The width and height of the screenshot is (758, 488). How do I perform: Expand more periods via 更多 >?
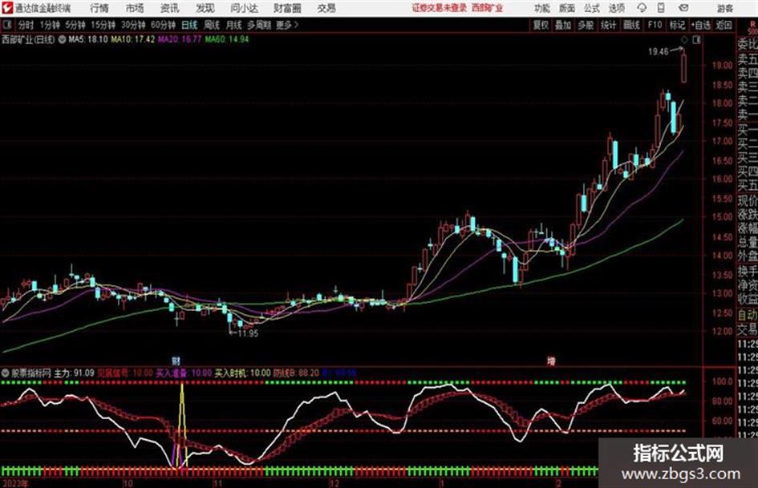click(287, 25)
